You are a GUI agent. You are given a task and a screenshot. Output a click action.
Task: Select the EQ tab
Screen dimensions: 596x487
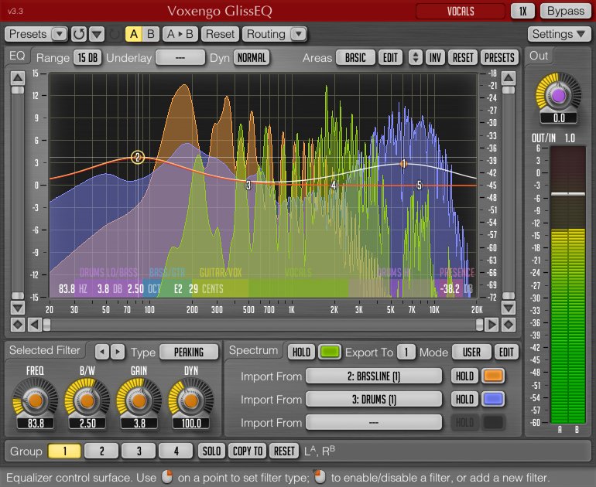17,56
